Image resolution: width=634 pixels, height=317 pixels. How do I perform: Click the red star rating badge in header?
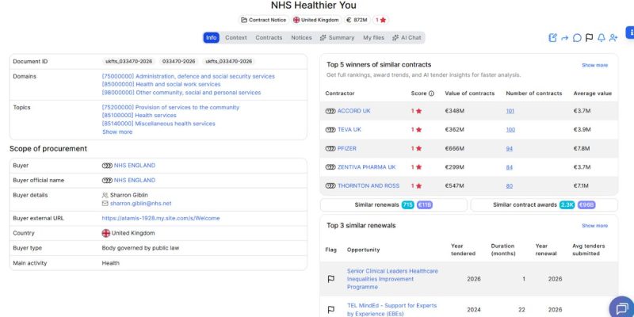coord(380,20)
